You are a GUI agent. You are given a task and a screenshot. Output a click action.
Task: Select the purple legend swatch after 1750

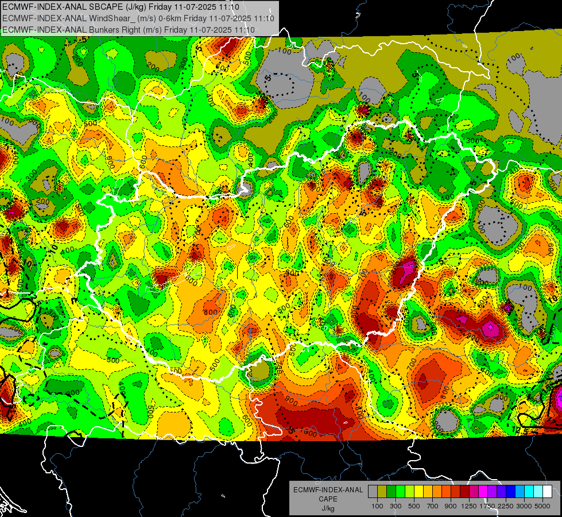pos(493,492)
